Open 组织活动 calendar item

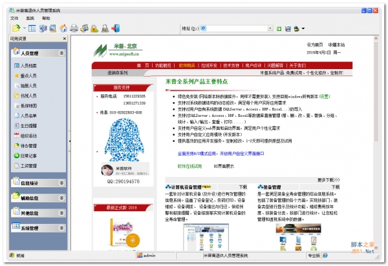coord(25,136)
